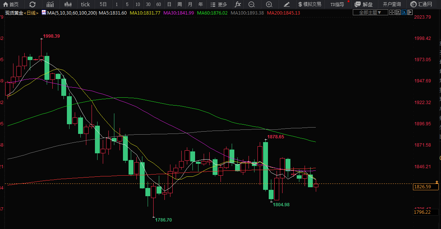Viewport: 441px width, 229px height.
Task: Refresh the chart with the reload icon
Action: 33,4
